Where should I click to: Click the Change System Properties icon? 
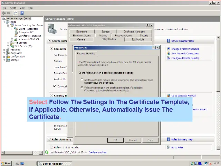[x=169, y=49]
